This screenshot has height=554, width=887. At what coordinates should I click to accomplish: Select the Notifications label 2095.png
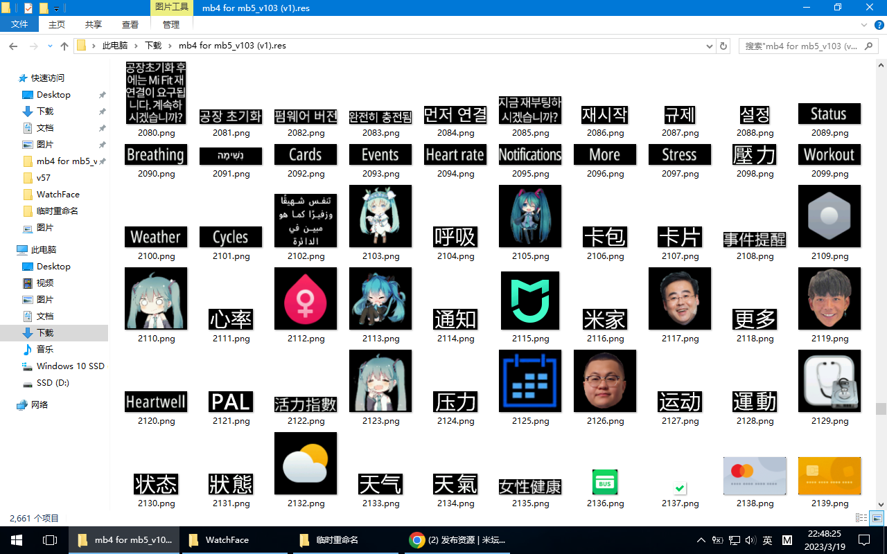(530, 154)
